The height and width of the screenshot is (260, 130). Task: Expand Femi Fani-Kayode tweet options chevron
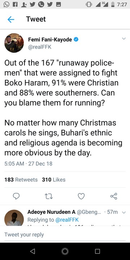pos(124,39)
